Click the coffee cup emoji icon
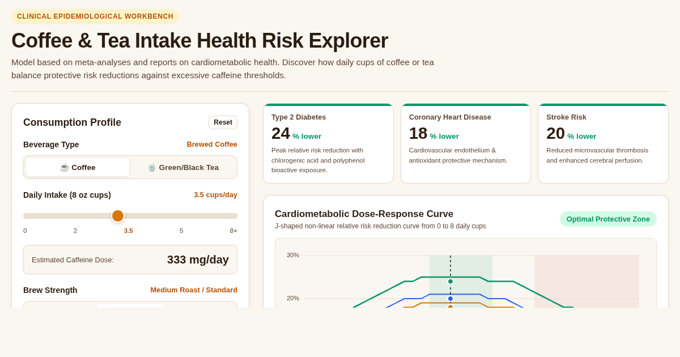680x357 pixels. (65, 167)
